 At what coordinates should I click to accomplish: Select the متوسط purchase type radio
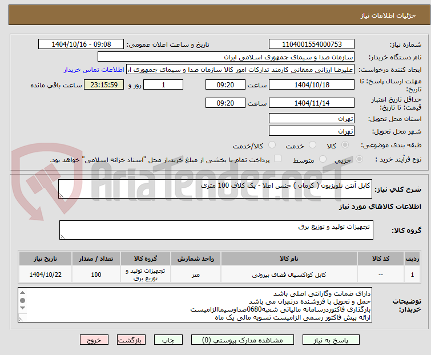tap(323, 159)
